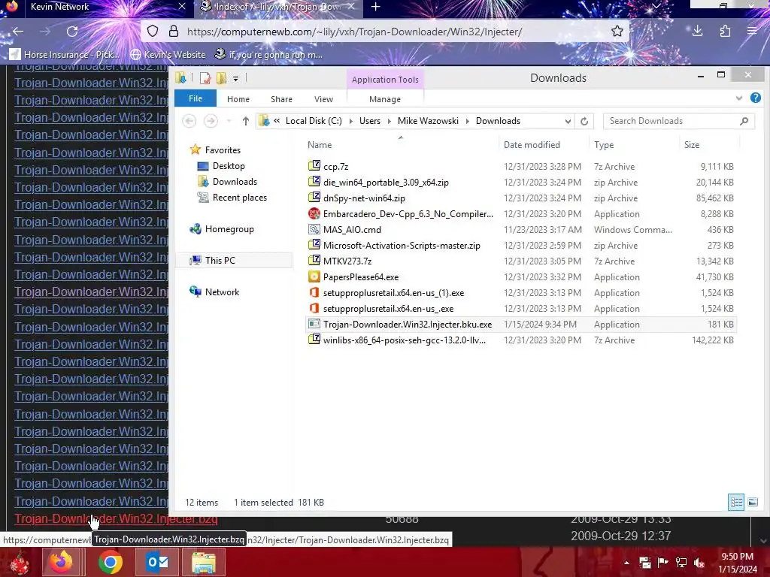
Task: Open Firefox downloads panel
Action: tap(697, 32)
